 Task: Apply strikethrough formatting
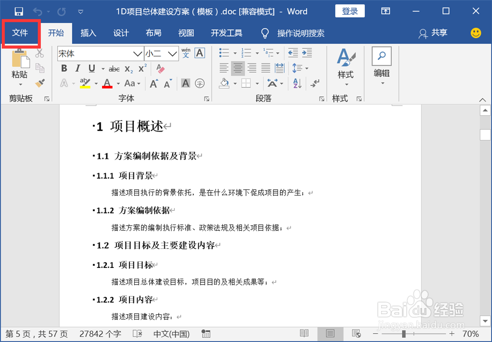click(x=114, y=68)
